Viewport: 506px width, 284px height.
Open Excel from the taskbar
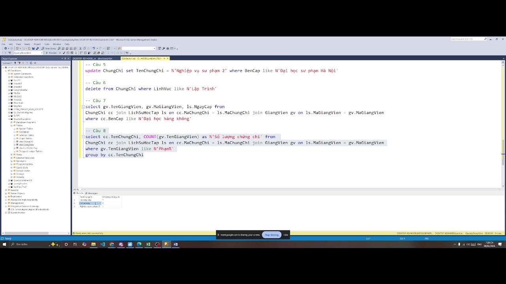pyautogui.click(x=148, y=244)
